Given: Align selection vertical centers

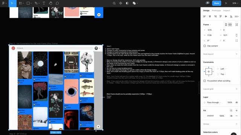Looking at the screenshot, I should (226, 16).
